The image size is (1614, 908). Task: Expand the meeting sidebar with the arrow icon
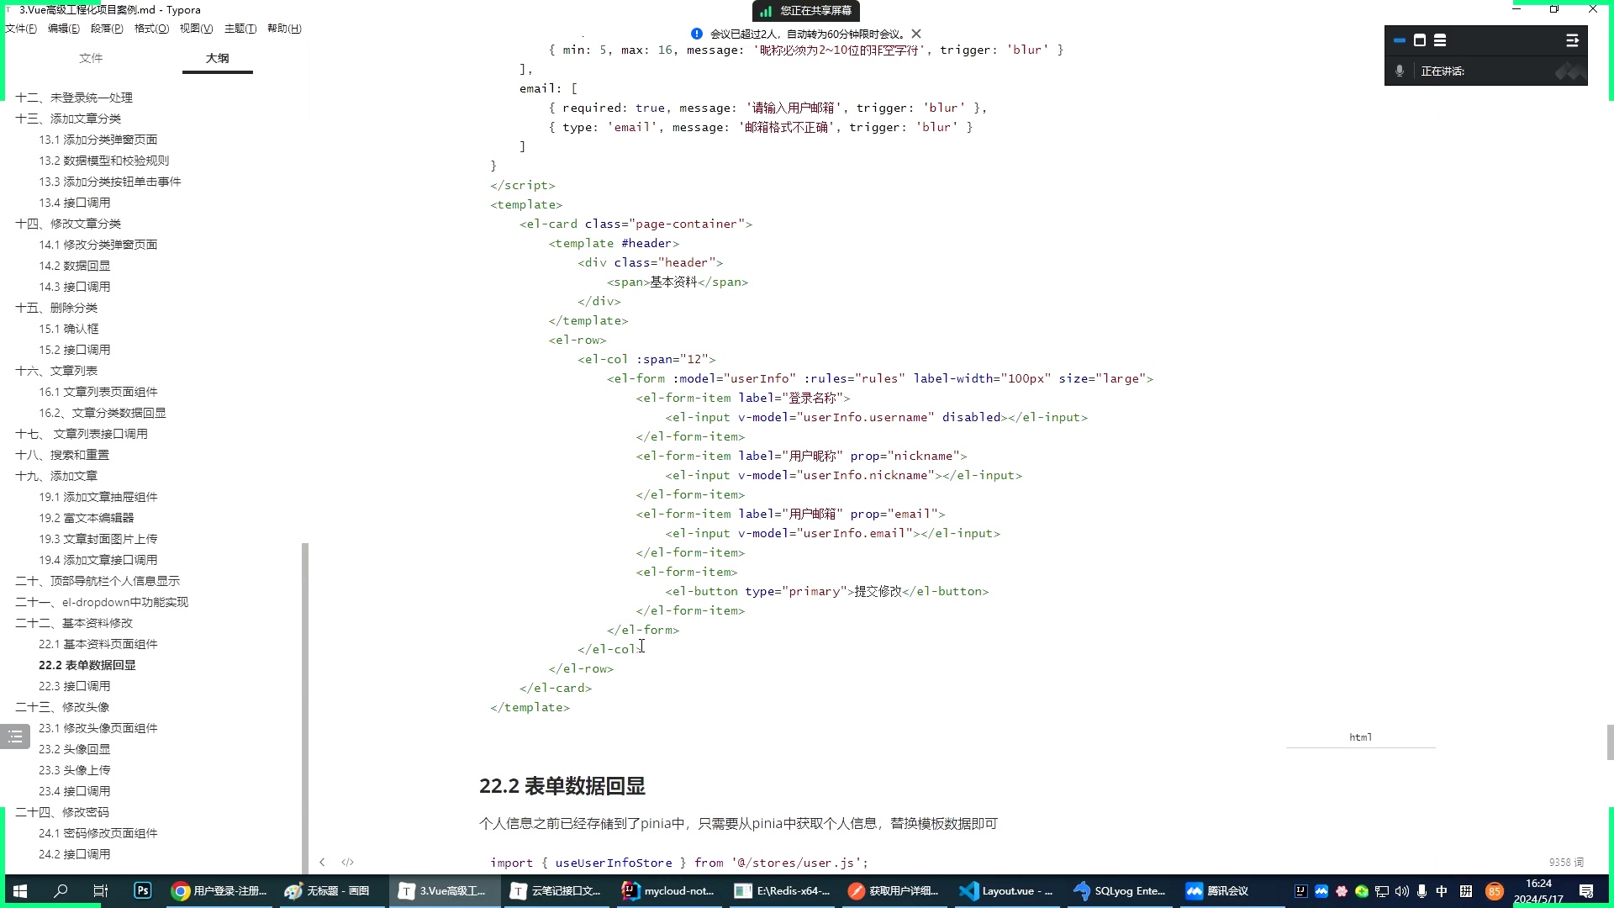1572,40
